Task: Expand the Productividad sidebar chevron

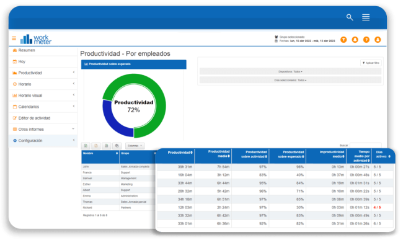Action: (x=74, y=73)
